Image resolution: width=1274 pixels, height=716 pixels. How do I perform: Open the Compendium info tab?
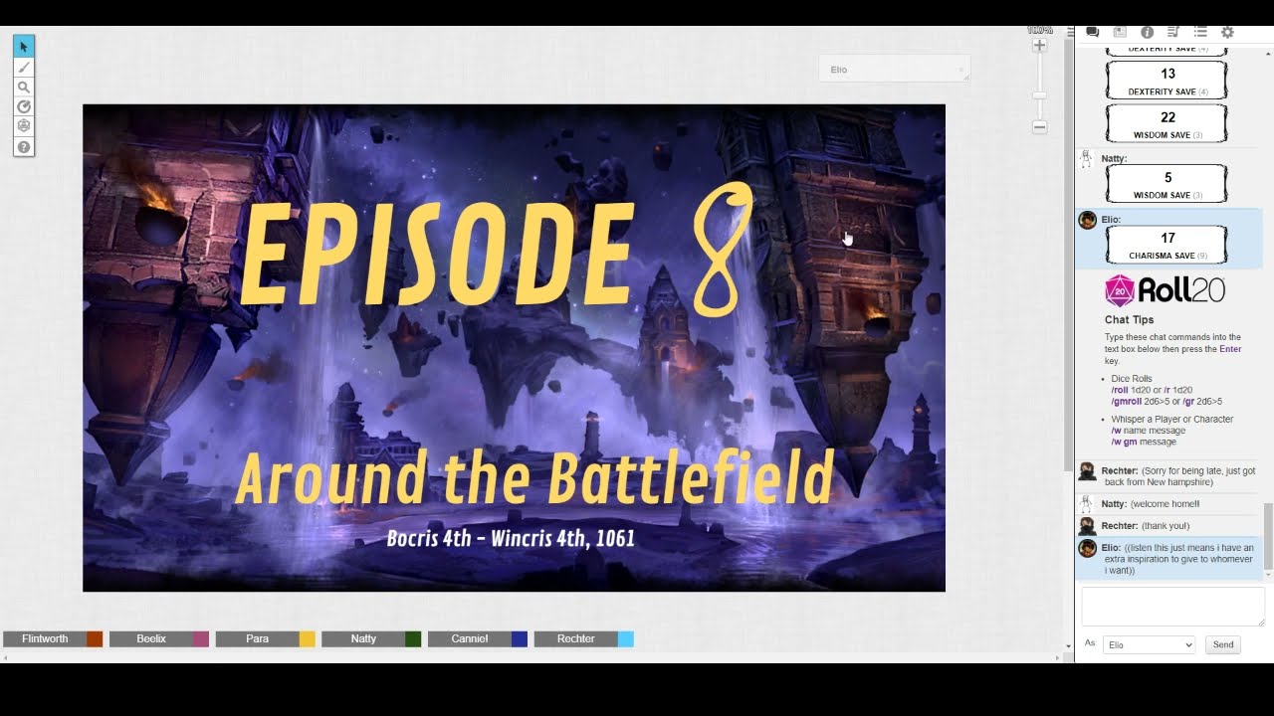tap(1147, 32)
